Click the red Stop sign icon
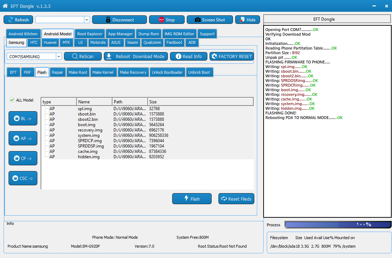The image size is (392, 258). click(161, 20)
